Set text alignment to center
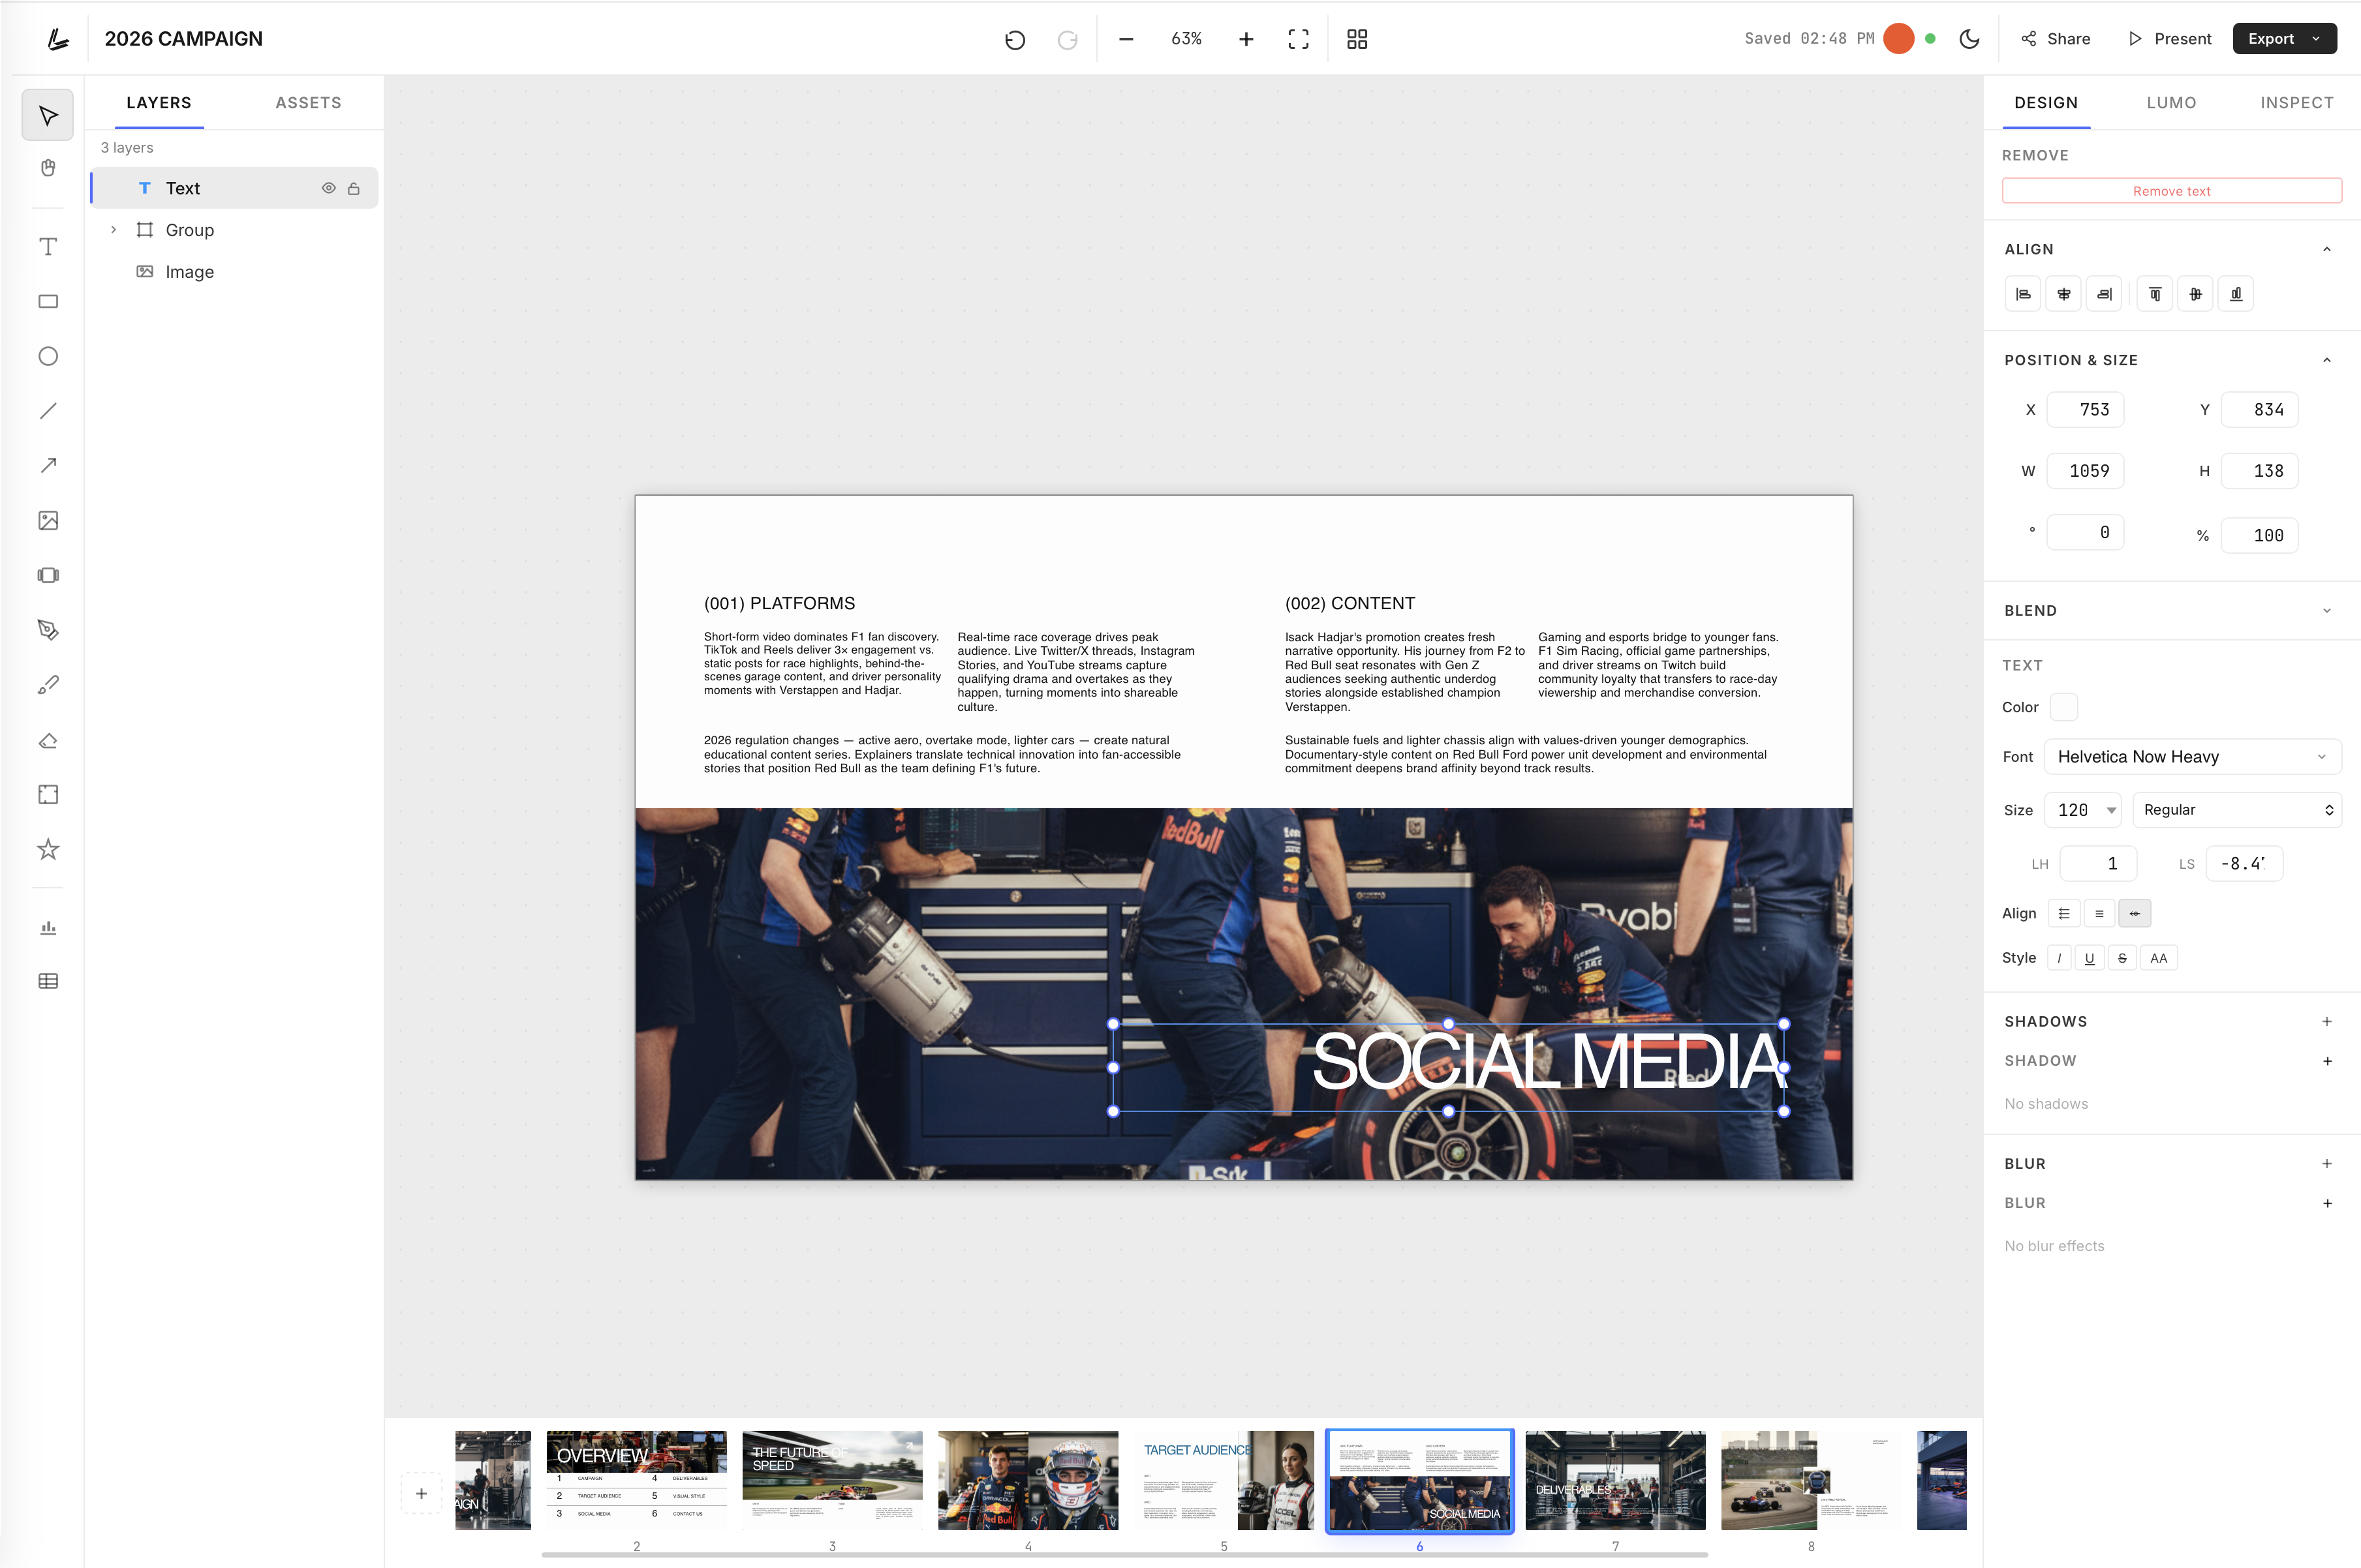This screenshot has height=1568, width=2361. tap(2099, 913)
